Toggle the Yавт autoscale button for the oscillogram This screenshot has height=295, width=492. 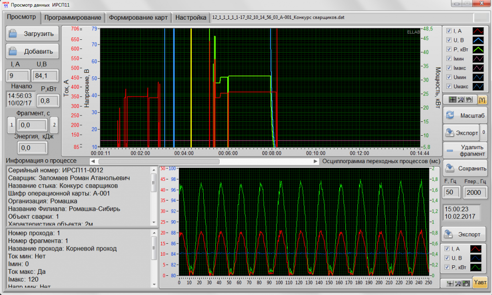480,283
